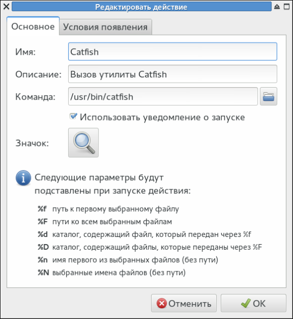Click the %N parameter description line
This screenshot has height=319, width=293.
tap(112, 273)
